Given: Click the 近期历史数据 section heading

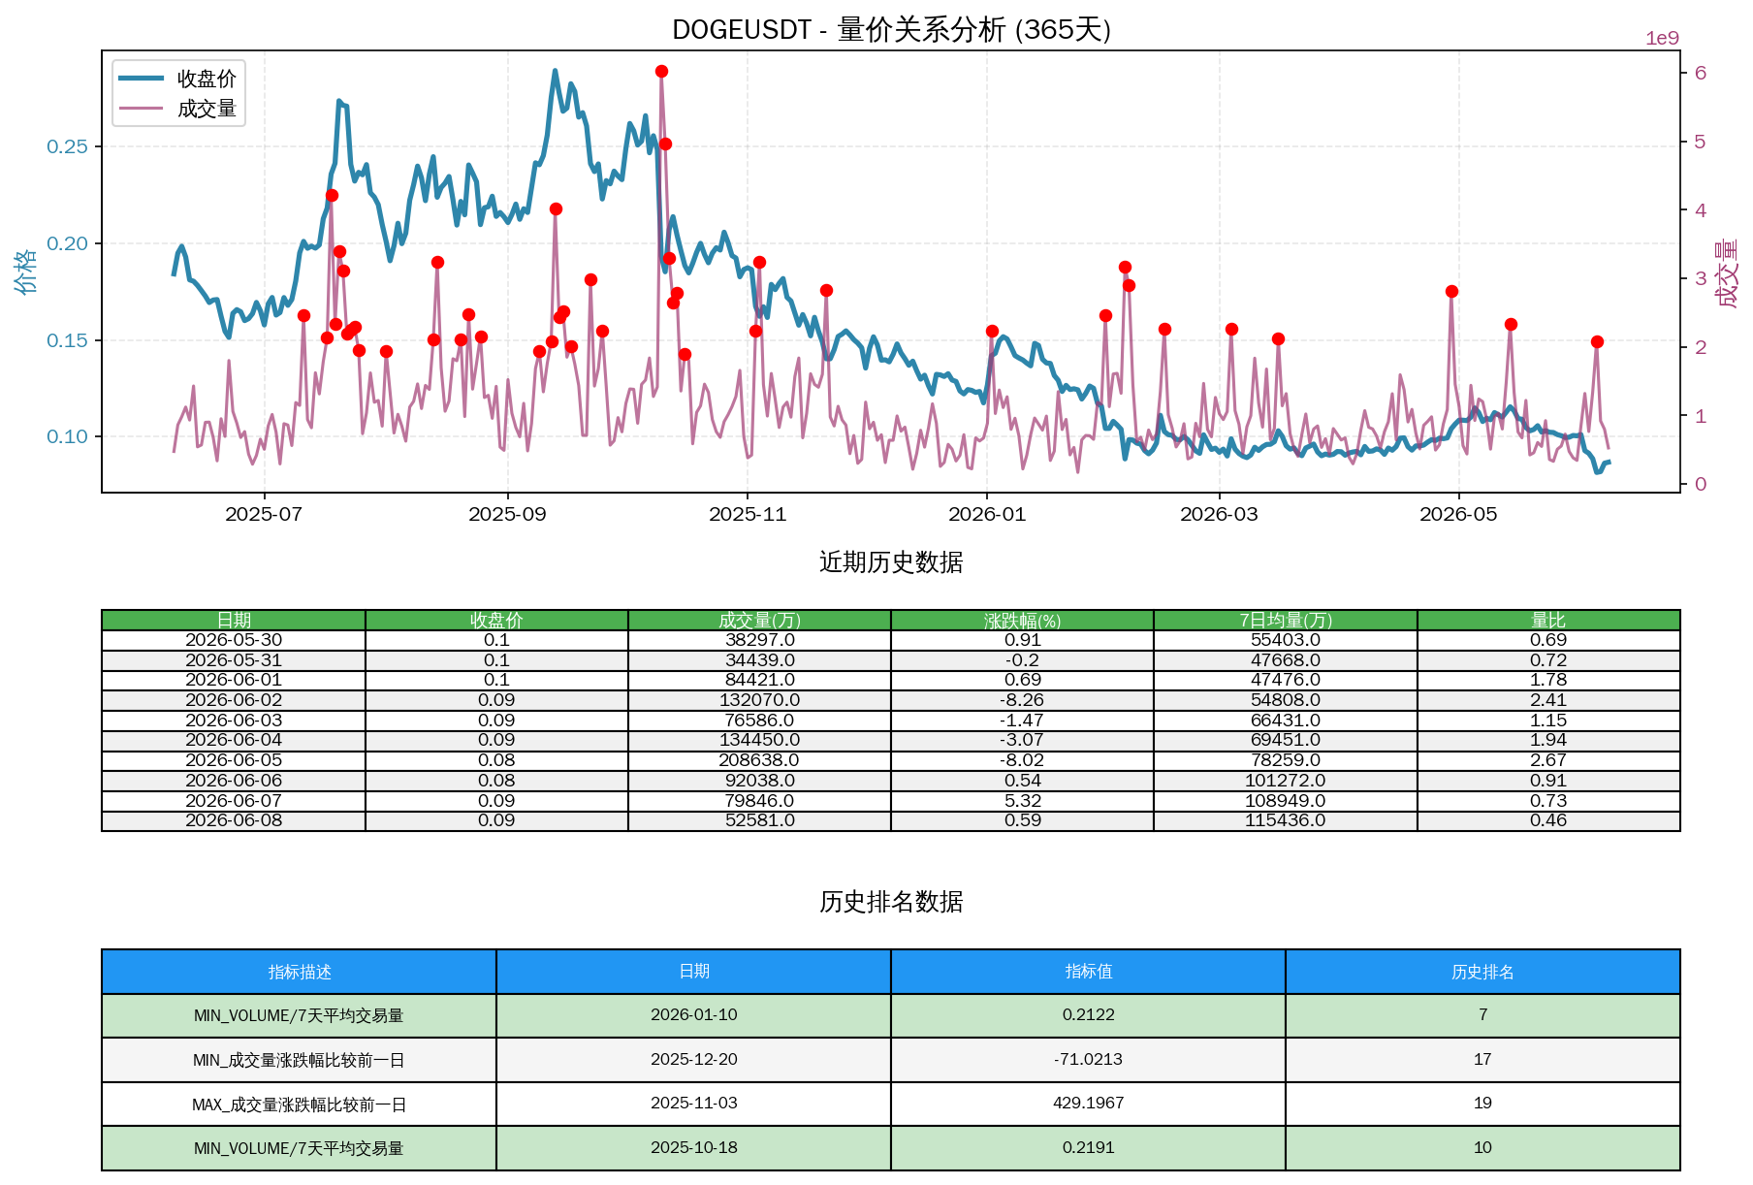Looking at the screenshot, I should [891, 562].
